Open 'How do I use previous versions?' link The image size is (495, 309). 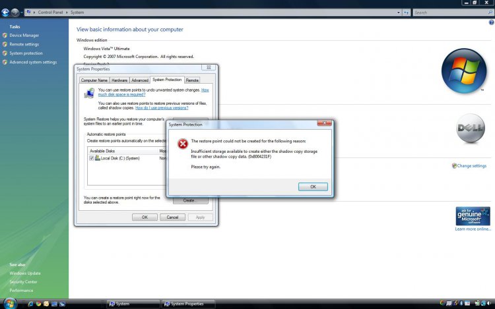(x=162, y=108)
